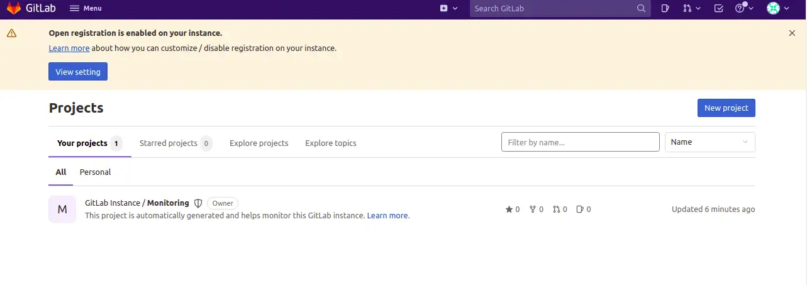Follow the Learn more link in banner
Image resolution: width=807 pixels, height=285 pixels.
(69, 48)
